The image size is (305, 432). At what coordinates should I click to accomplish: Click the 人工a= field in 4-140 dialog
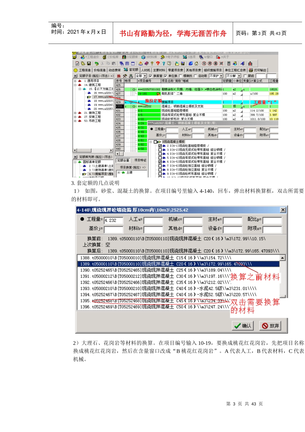coord(153,220)
